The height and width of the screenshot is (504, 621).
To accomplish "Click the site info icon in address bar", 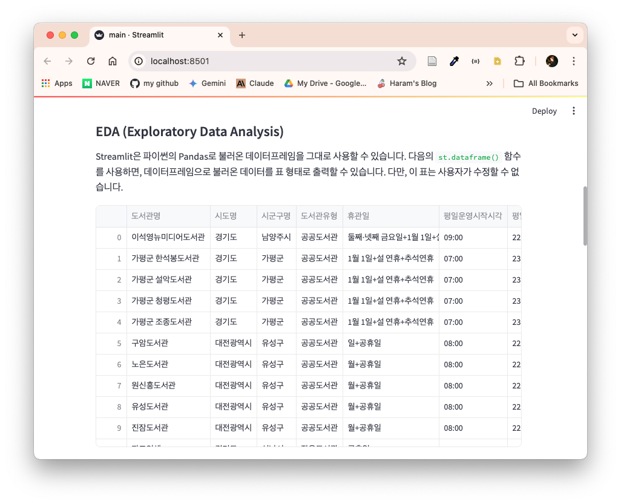I will pyautogui.click(x=139, y=61).
